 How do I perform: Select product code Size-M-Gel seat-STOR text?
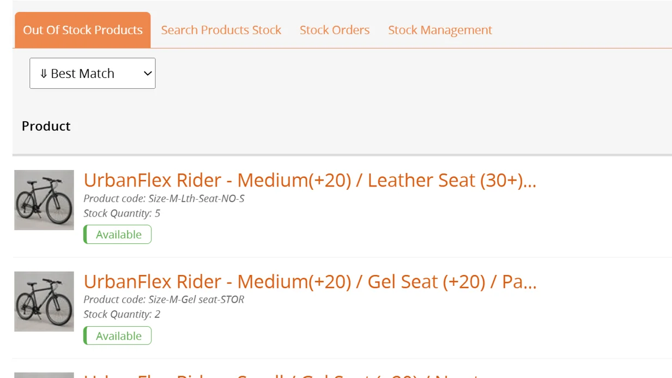click(x=164, y=299)
